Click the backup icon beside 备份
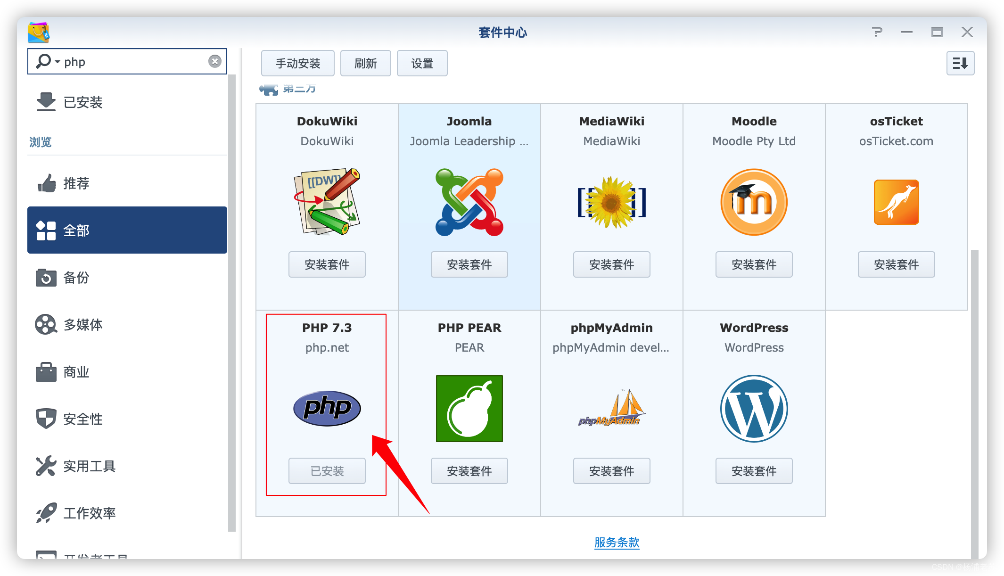1004x576 pixels. click(46, 278)
